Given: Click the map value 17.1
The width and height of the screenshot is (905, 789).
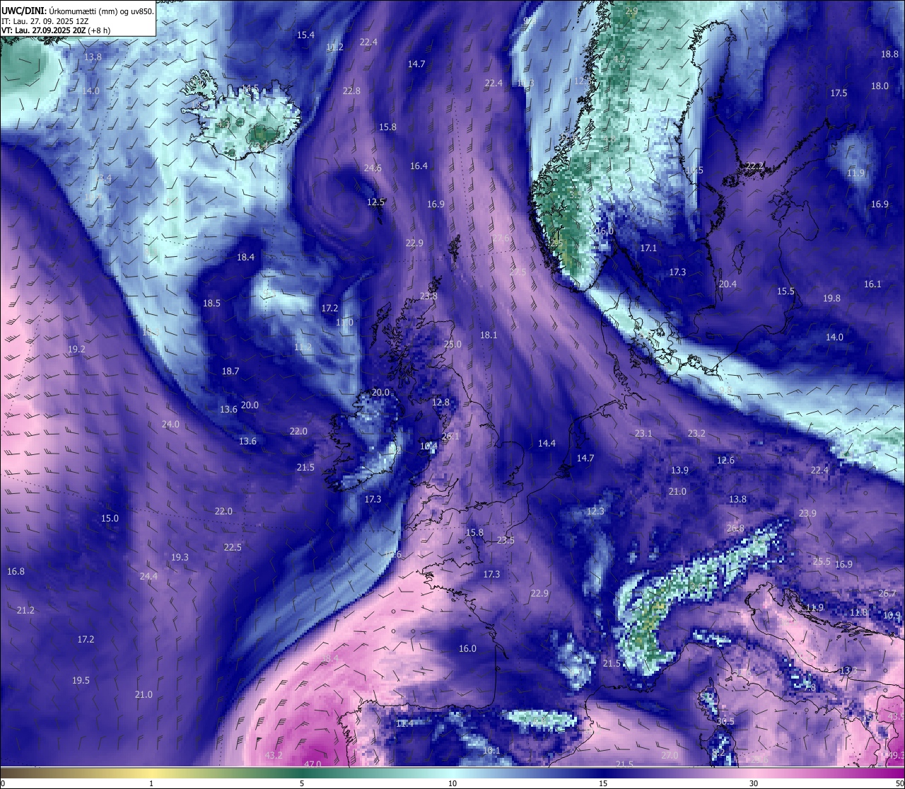Looking at the screenshot, I should pos(648,248).
